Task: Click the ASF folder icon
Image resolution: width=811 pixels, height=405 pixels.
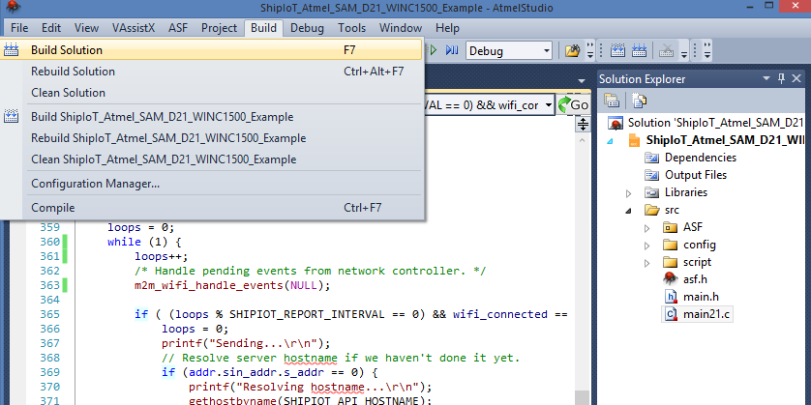Action: [x=670, y=227]
